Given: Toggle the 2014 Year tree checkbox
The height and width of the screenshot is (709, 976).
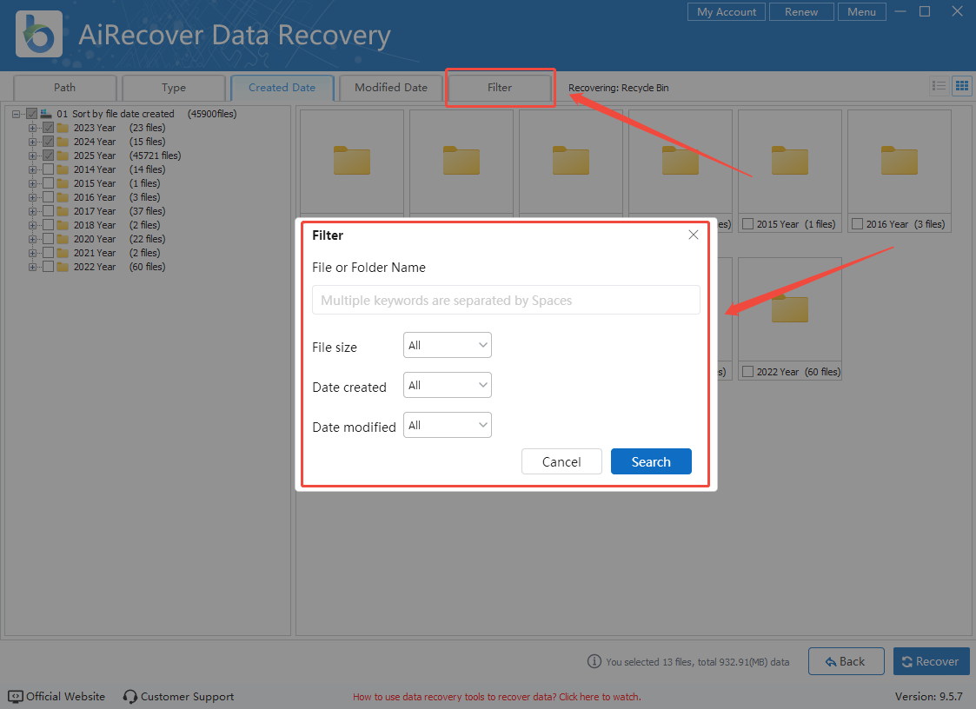Looking at the screenshot, I should 49,169.
